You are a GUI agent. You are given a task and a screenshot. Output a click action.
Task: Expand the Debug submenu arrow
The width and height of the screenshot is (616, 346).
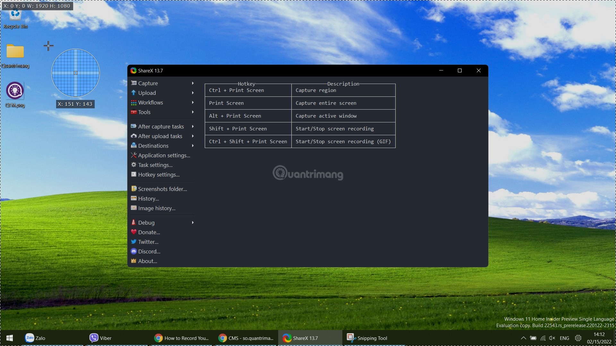click(193, 223)
